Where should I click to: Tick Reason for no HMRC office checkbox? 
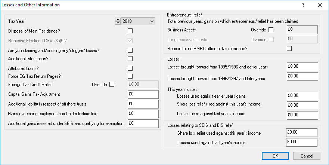pyautogui.click(x=289, y=48)
